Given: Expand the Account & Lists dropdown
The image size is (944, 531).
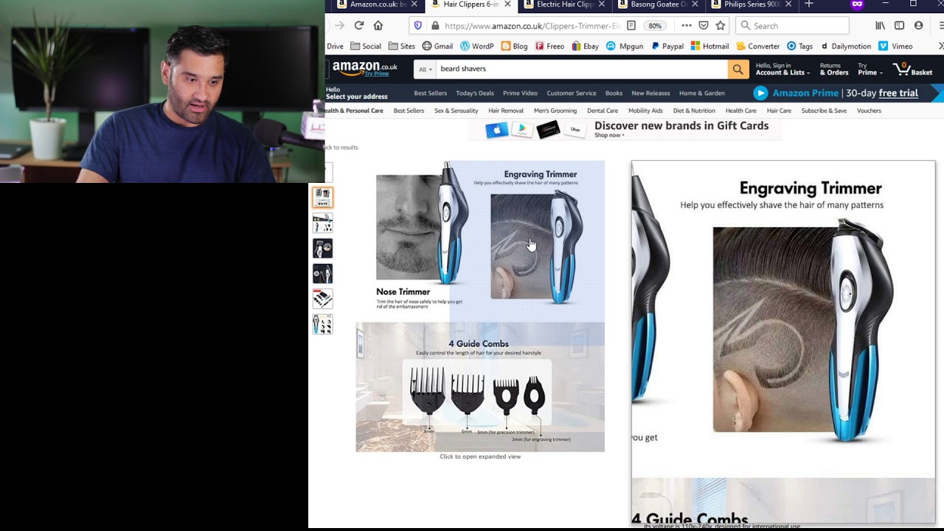Looking at the screenshot, I should click(x=782, y=69).
